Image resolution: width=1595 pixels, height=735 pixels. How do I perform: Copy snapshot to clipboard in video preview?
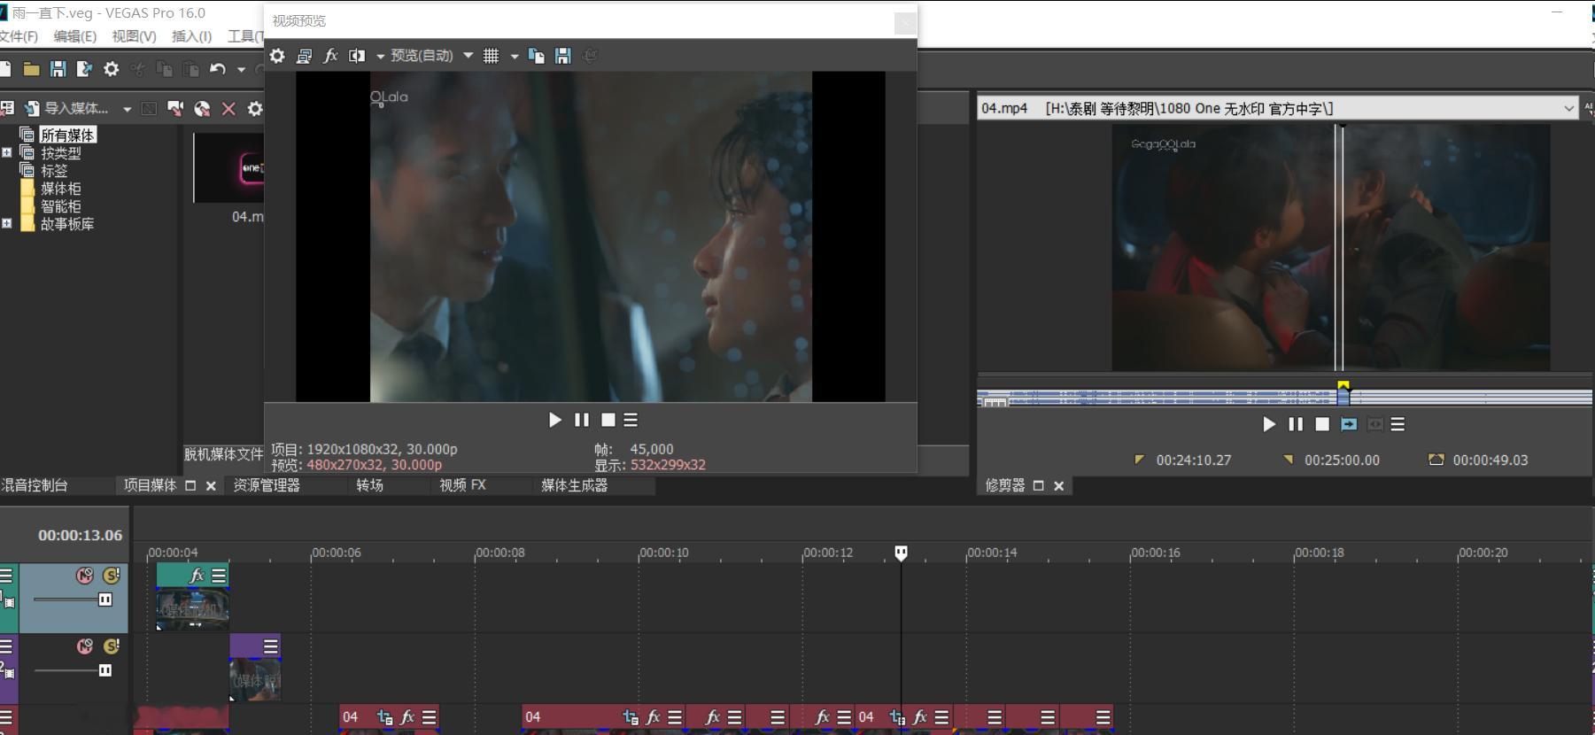(x=536, y=56)
